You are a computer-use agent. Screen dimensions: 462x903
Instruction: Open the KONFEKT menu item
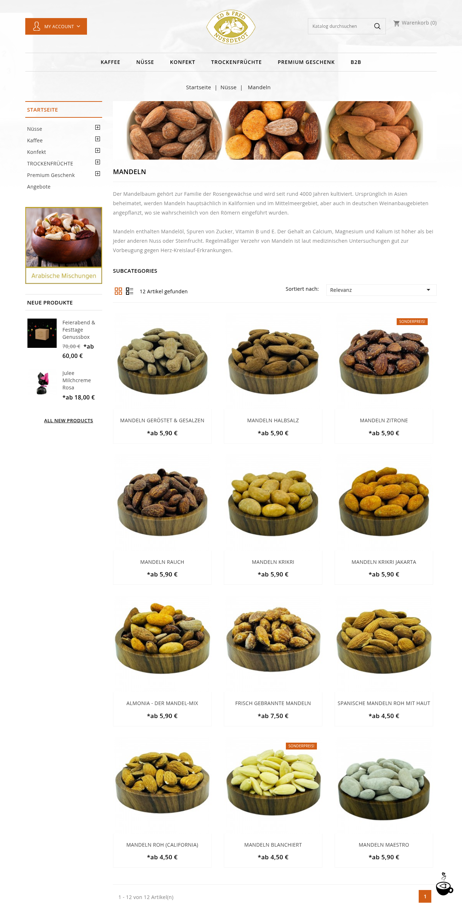click(x=183, y=62)
